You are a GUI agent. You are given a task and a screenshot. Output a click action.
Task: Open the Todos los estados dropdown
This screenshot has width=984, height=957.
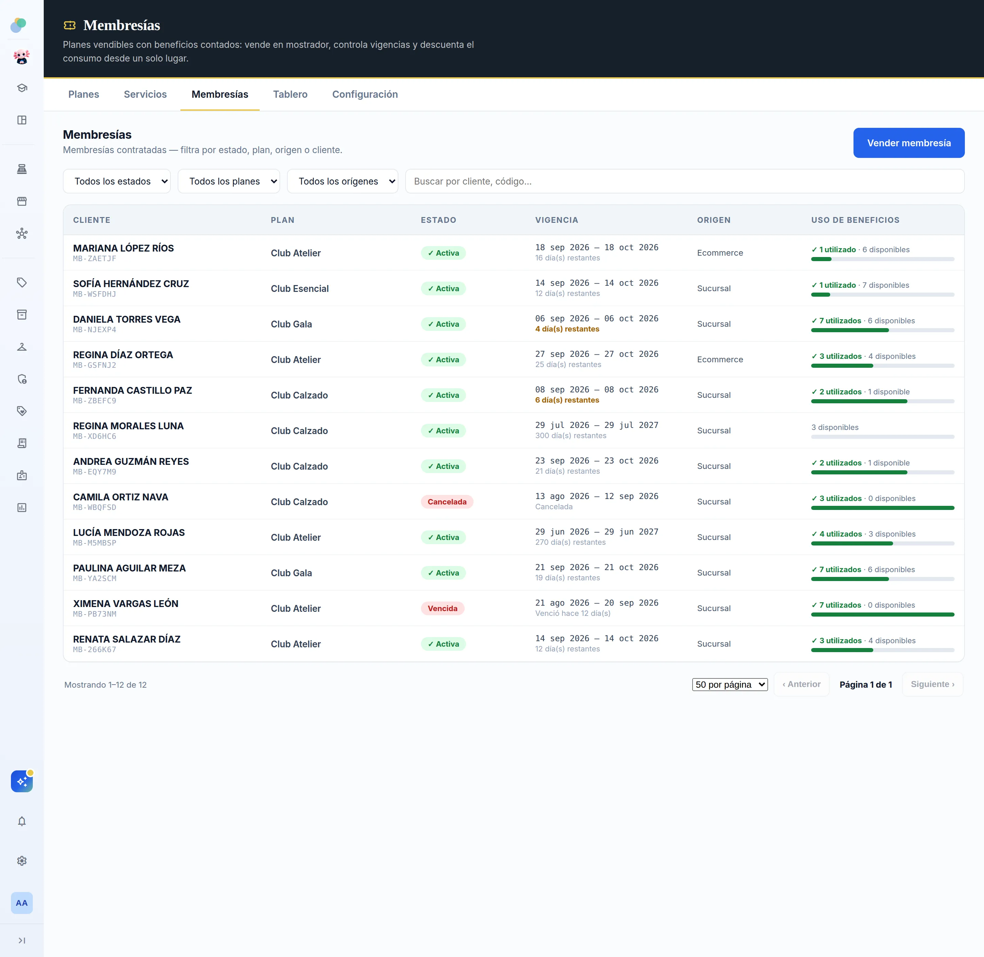tap(117, 181)
